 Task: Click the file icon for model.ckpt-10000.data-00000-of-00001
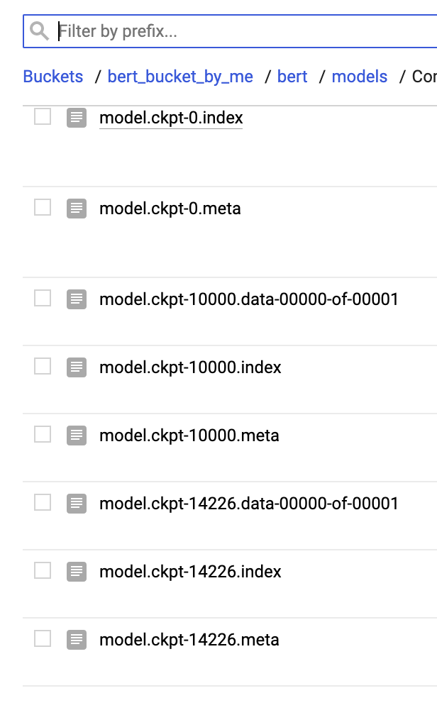tap(77, 299)
